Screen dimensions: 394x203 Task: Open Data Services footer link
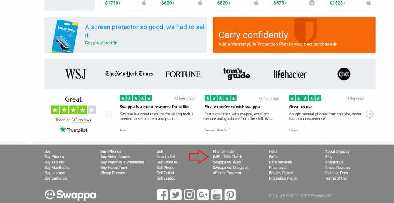[x=280, y=162]
